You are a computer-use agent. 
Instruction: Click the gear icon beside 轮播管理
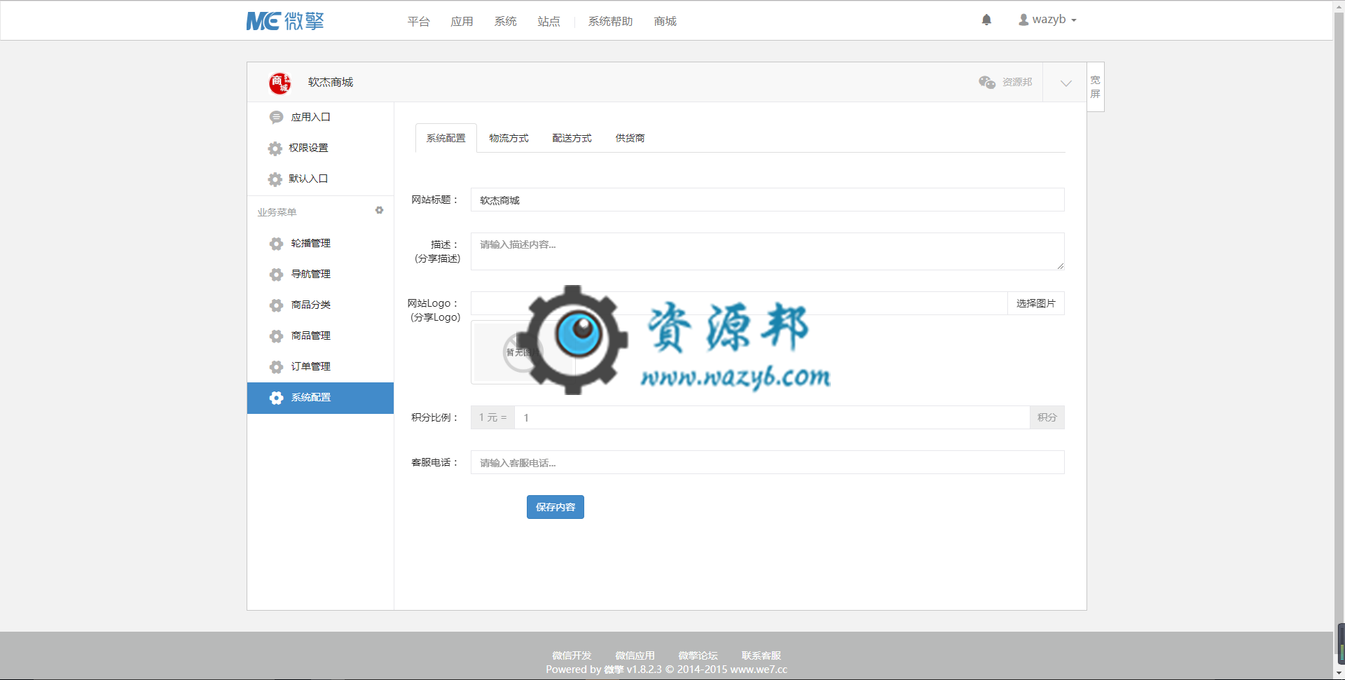click(x=276, y=244)
